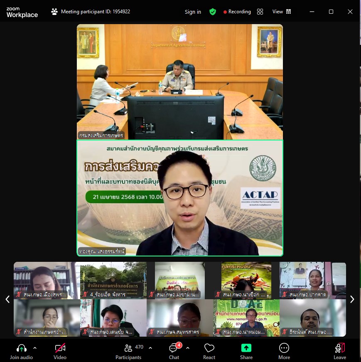The width and height of the screenshot is (361, 362).
Task: Open the Chat panel
Action: click(174, 348)
